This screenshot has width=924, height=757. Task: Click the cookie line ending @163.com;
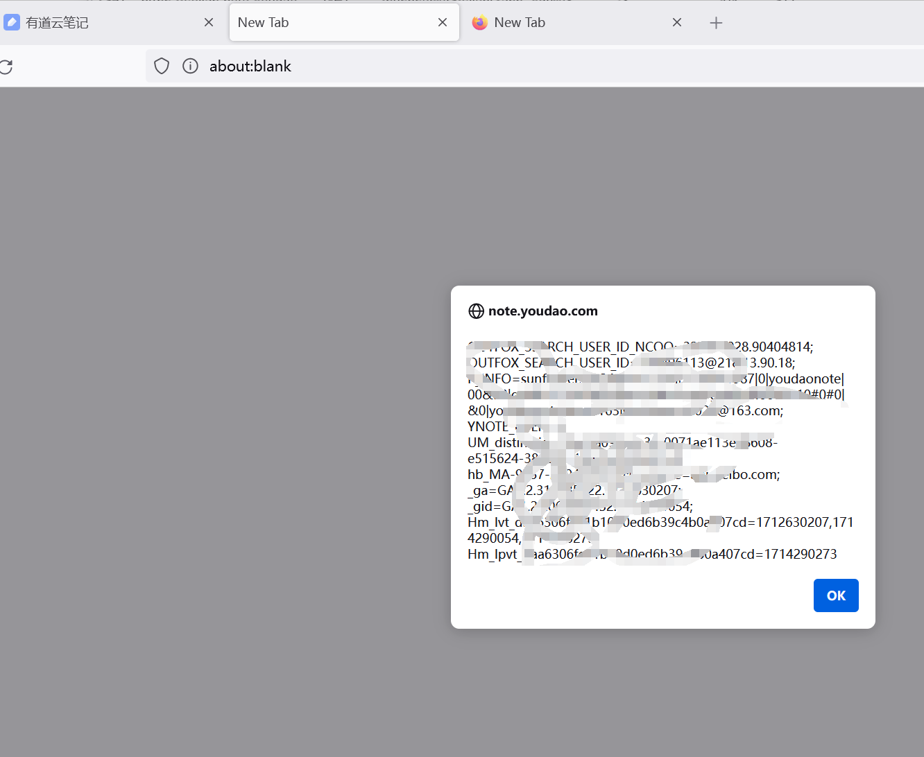pyautogui.click(x=625, y=410)
